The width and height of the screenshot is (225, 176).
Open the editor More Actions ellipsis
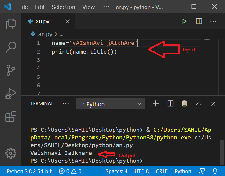click(213, 21)
